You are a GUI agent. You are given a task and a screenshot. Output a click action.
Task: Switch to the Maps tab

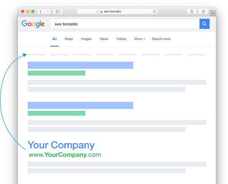(x=68, y=39)
